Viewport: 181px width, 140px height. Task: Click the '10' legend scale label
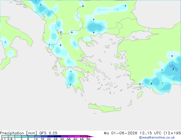(x=36, y=139)
